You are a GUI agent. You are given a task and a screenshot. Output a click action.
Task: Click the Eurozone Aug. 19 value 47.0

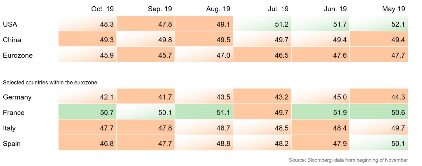223,56
